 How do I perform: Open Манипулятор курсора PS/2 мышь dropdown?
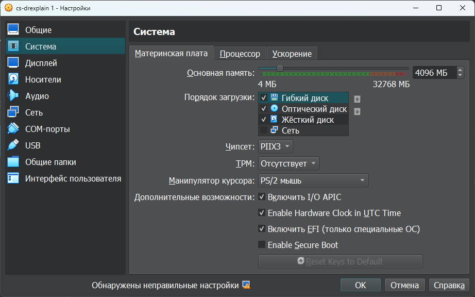[313, 180]
